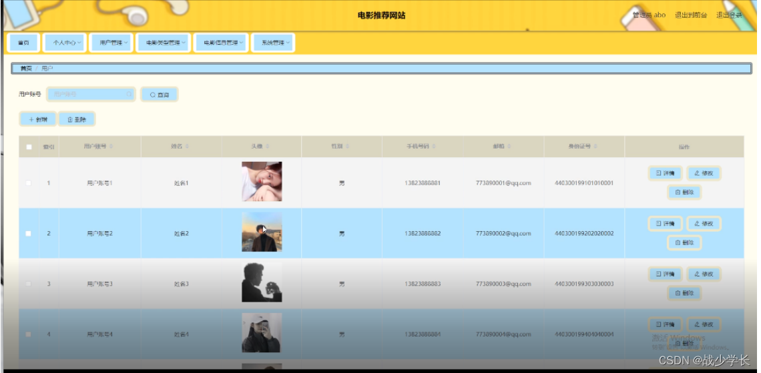The image size is (761, 373).
Task: Sort table by 姓名 column arrows
Action: 188,147
